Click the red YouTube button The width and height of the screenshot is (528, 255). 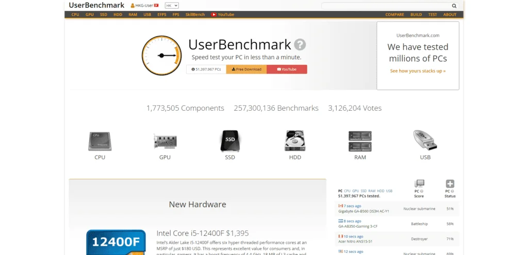pyautogui.click(x=287, y=70)
